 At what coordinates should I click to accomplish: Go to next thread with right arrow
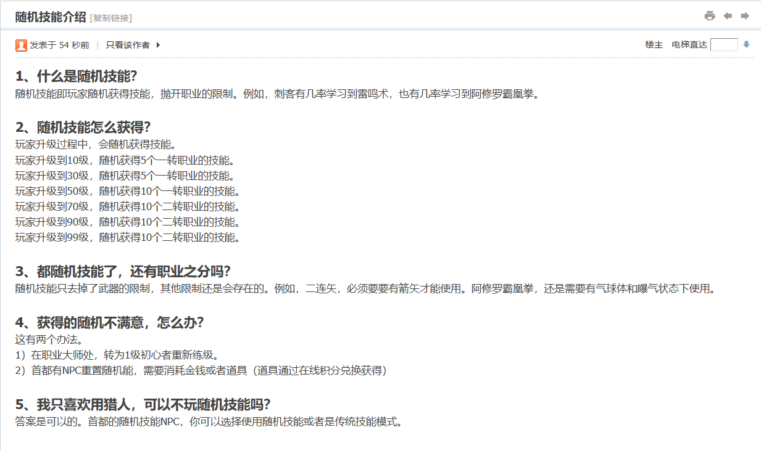click(x=745, y=16)
